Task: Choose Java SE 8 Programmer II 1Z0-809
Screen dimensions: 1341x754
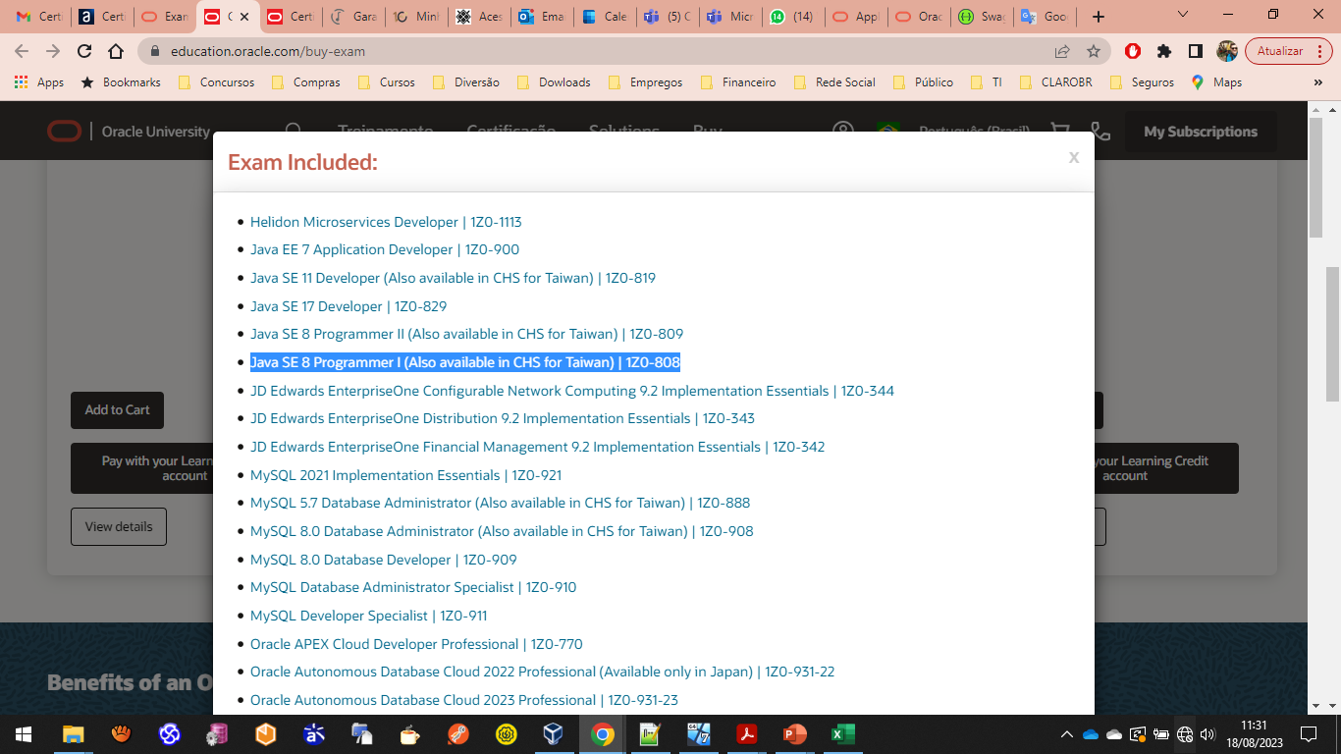Action: click(466, 334)
